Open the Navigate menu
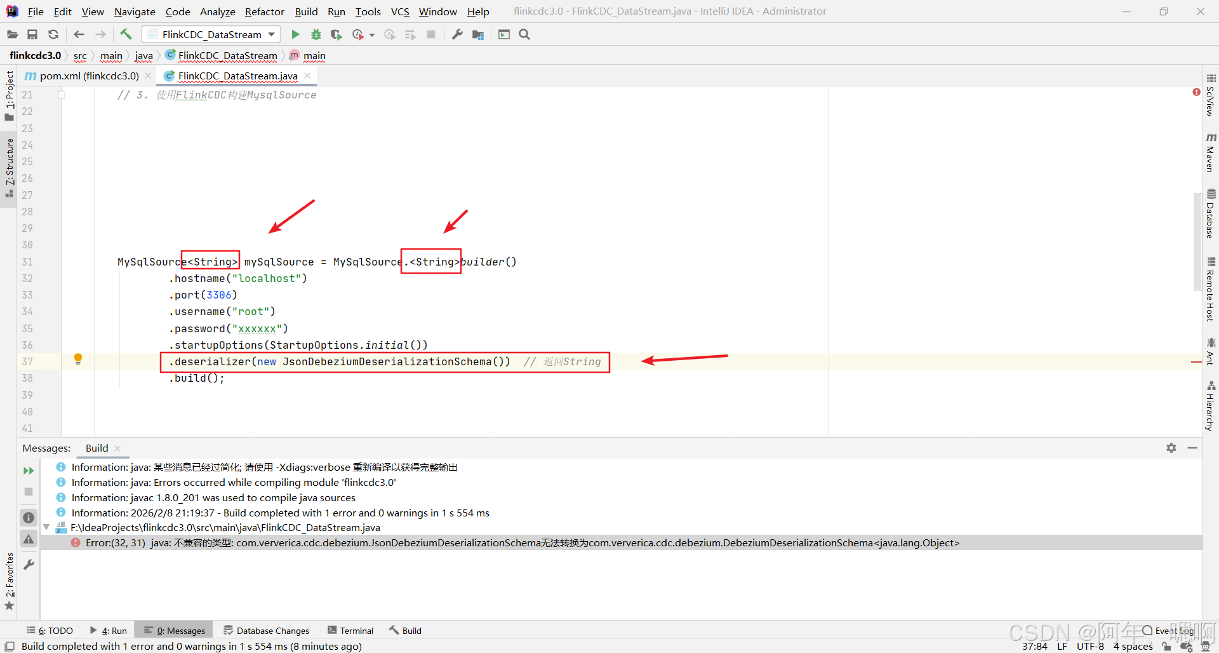This screenshot has height=653, width=1219. pyautogui.click(x=135, y=11)
